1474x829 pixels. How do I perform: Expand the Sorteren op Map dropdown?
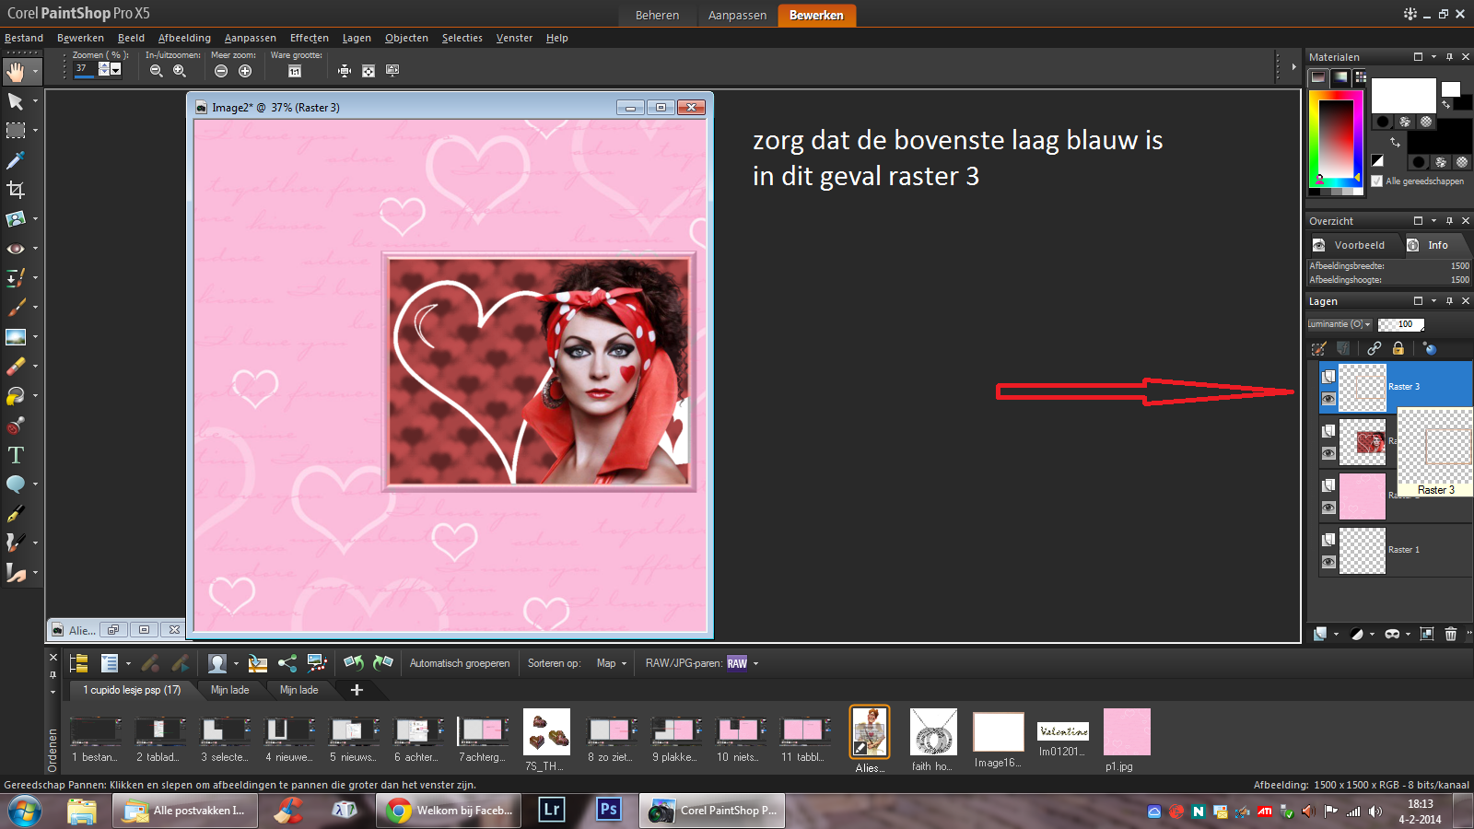pyautogui.click(x=612, y=663)
